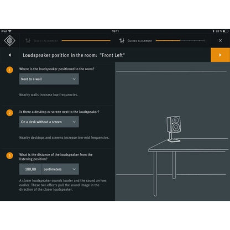
Task: Click the loudspeaker illustration on the desk
Action: point(174,129)
